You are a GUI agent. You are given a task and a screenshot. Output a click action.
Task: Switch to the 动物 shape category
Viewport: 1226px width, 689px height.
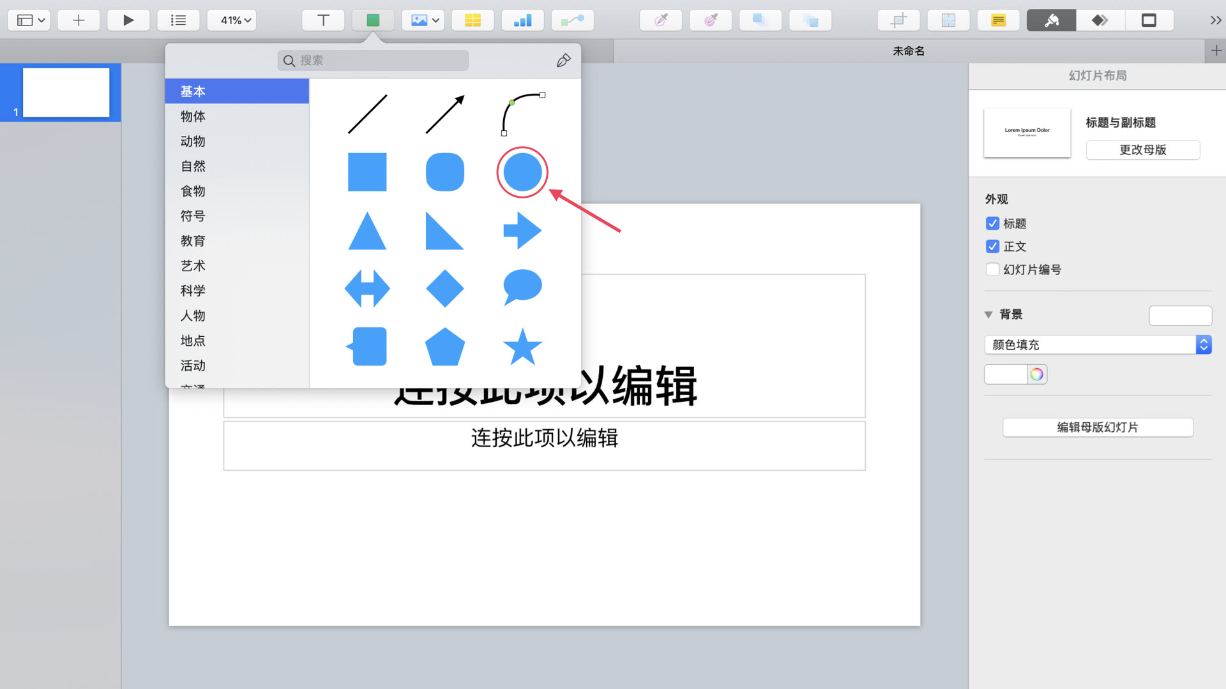click(192, 141)
